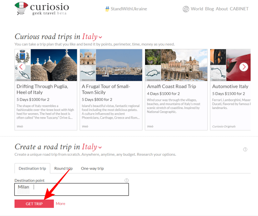258x216 pixels.
Task: Click Web source label on Amalfi card
Action: [150, 126]
